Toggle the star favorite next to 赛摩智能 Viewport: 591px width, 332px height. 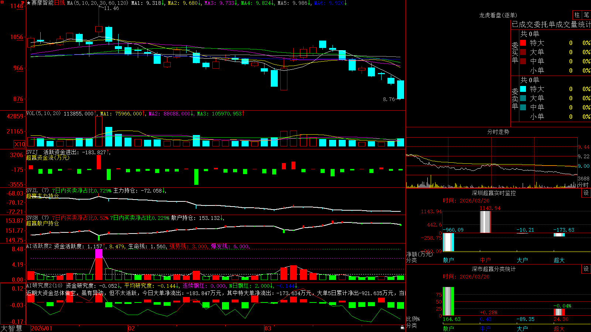tap(28, 3)
